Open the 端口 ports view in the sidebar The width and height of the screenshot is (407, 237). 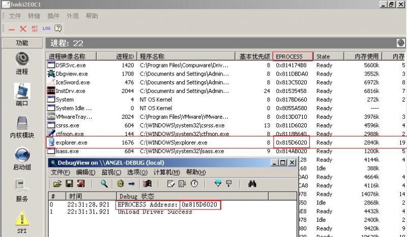(x=22, y=95)
